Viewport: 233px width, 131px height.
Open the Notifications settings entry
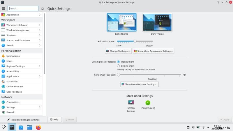click(x=21, y=56)
